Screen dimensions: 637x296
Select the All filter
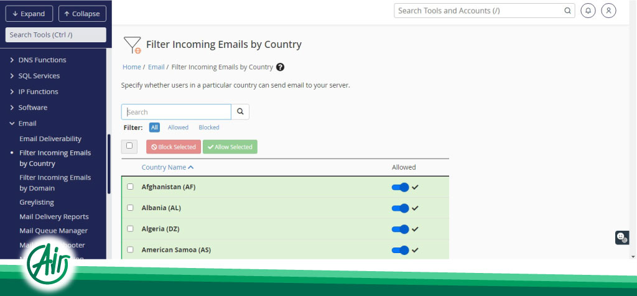[154, 127]
